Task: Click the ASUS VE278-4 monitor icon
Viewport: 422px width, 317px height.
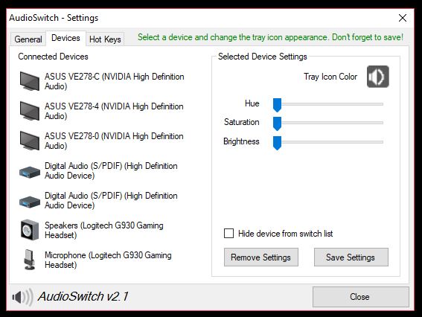Action: click(x=29, y=111)
